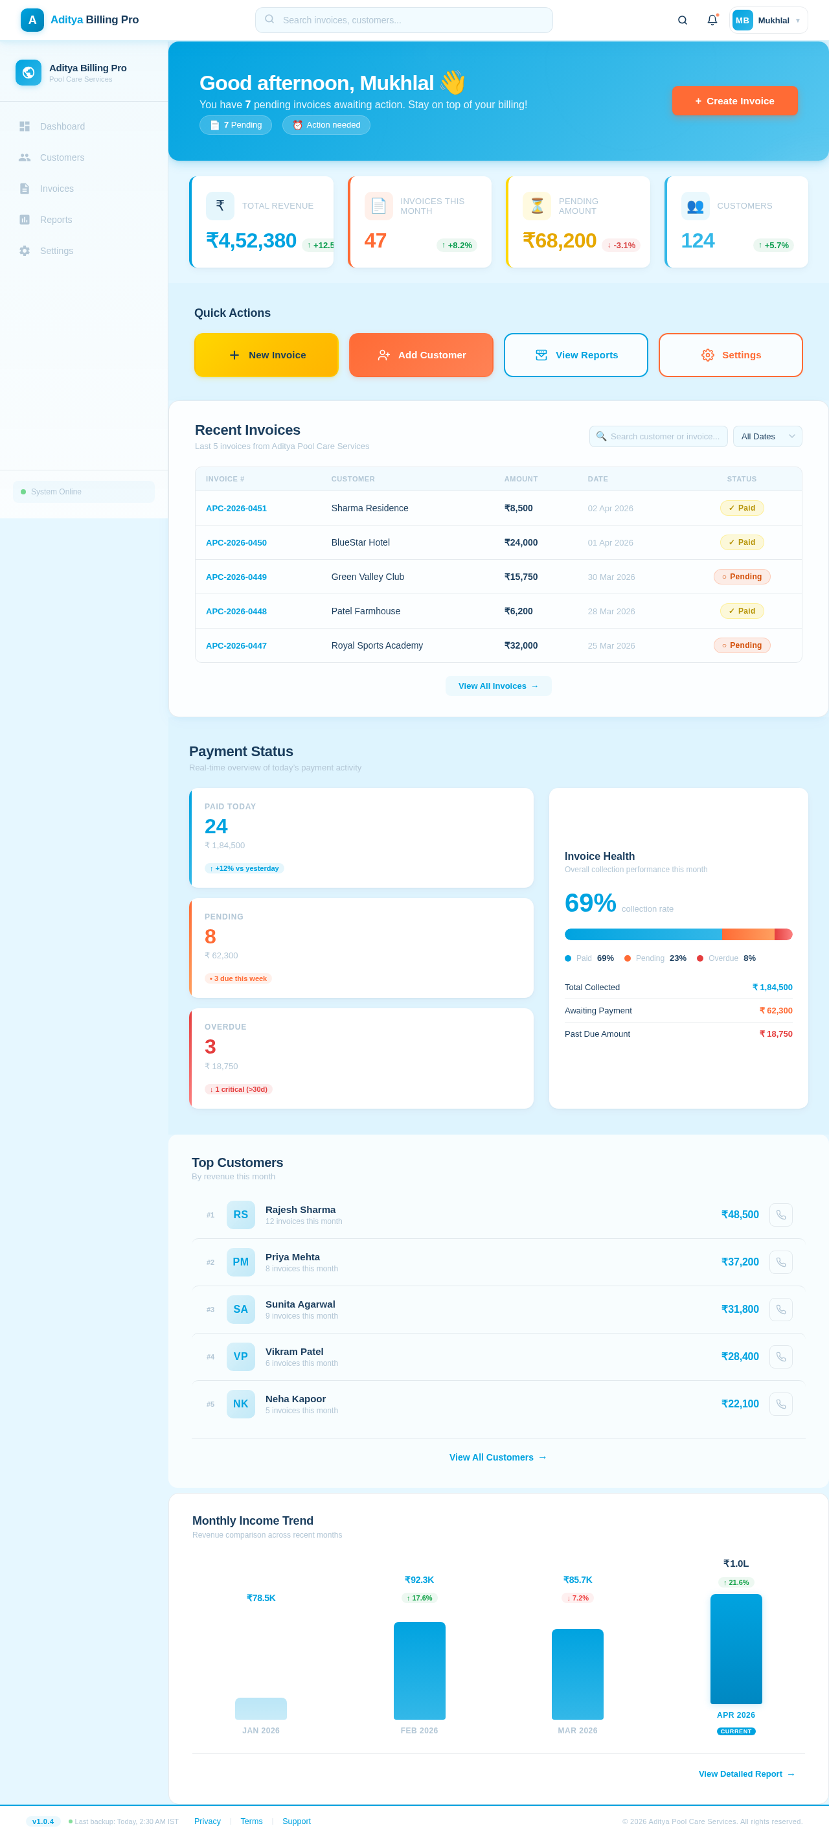829x1837 pixels.
Task: Click the System Online status indicator
Action: (84, 492)
